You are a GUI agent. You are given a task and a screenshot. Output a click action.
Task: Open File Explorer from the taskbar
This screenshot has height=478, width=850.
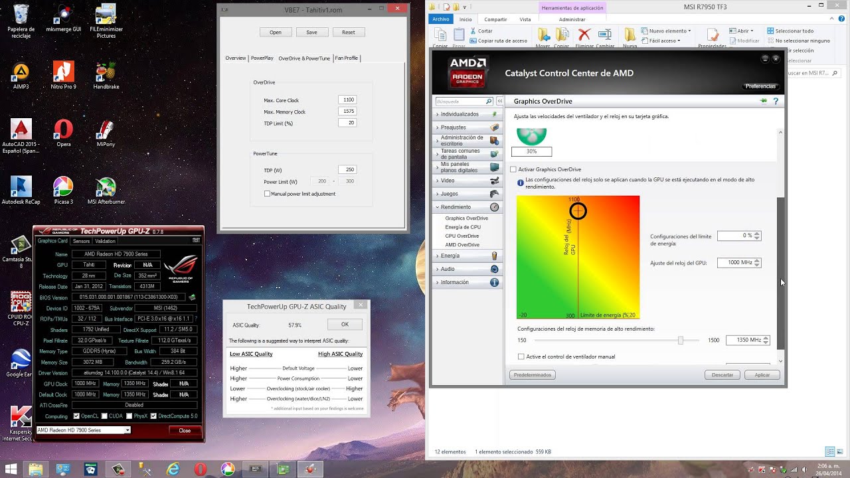[x=36, y=469]
